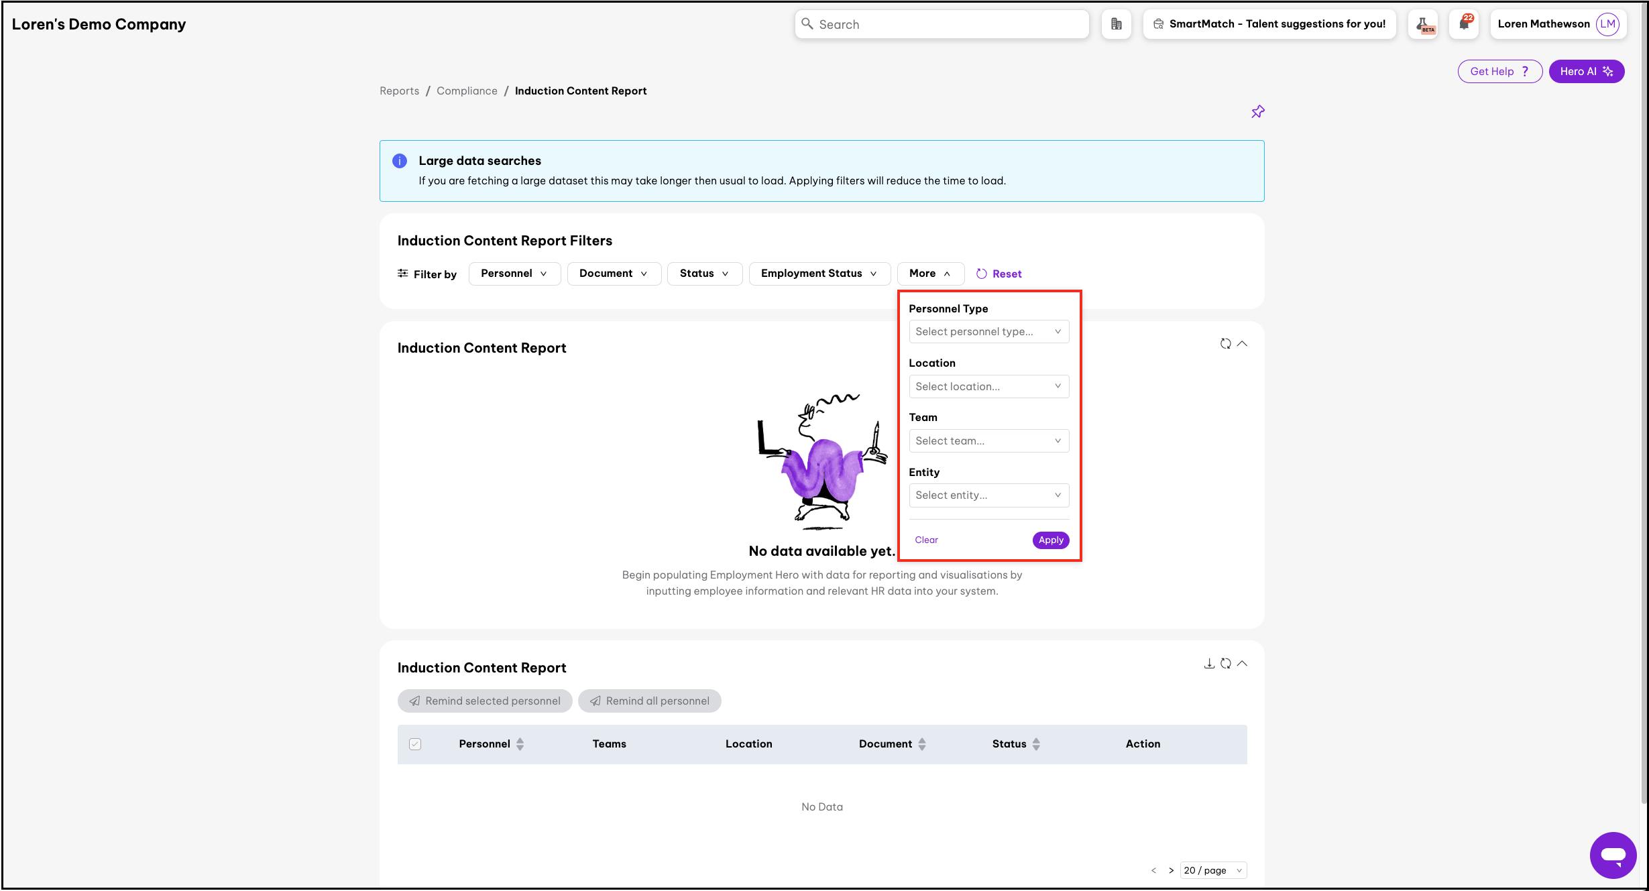Clear the More filter selections
Image resolution: width=1649 pixels, height=891 pixels.
tap(926, 540)
